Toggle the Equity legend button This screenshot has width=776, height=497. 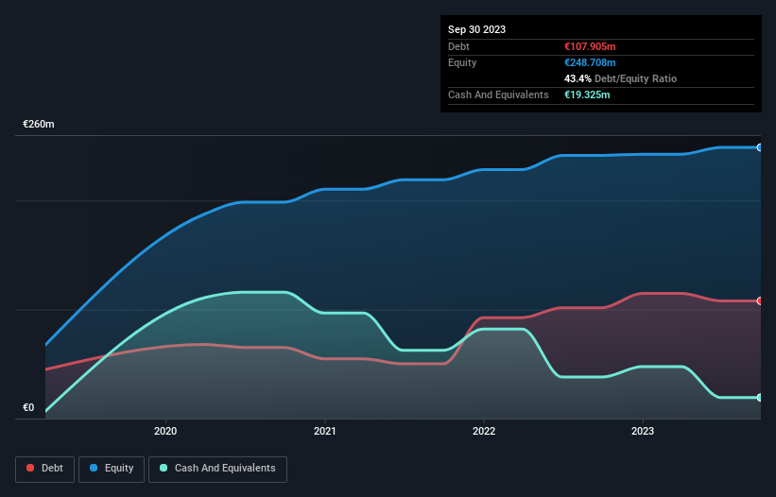pyautogui.click(x=112, y=469)
